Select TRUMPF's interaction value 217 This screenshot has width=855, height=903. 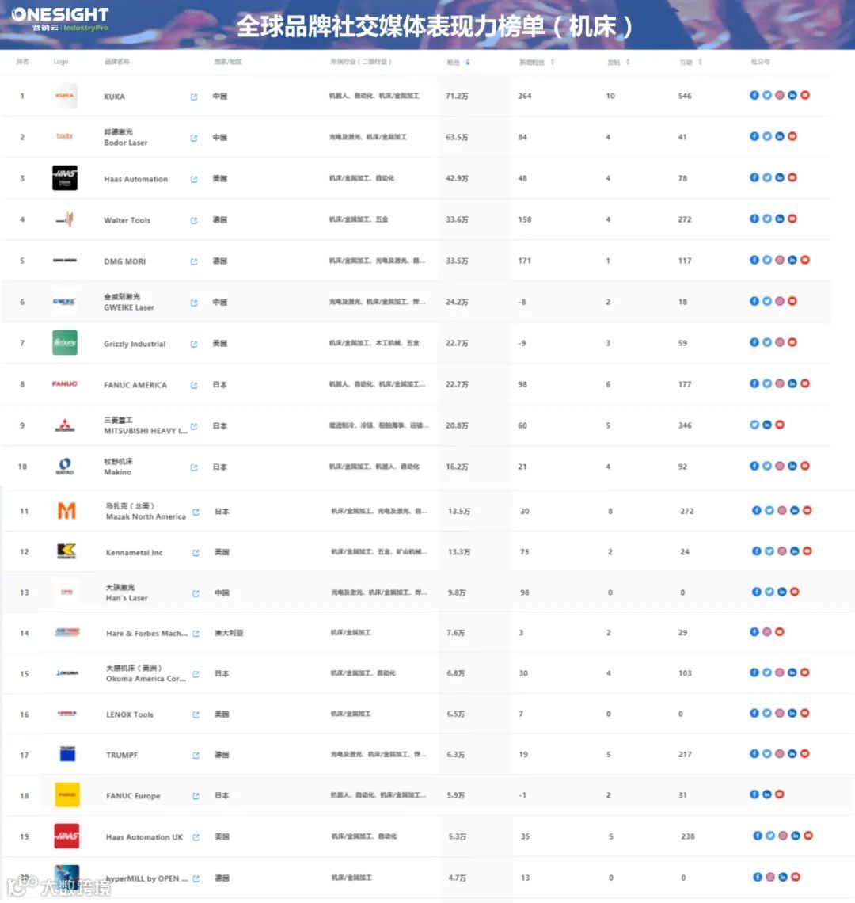point(685,754)
